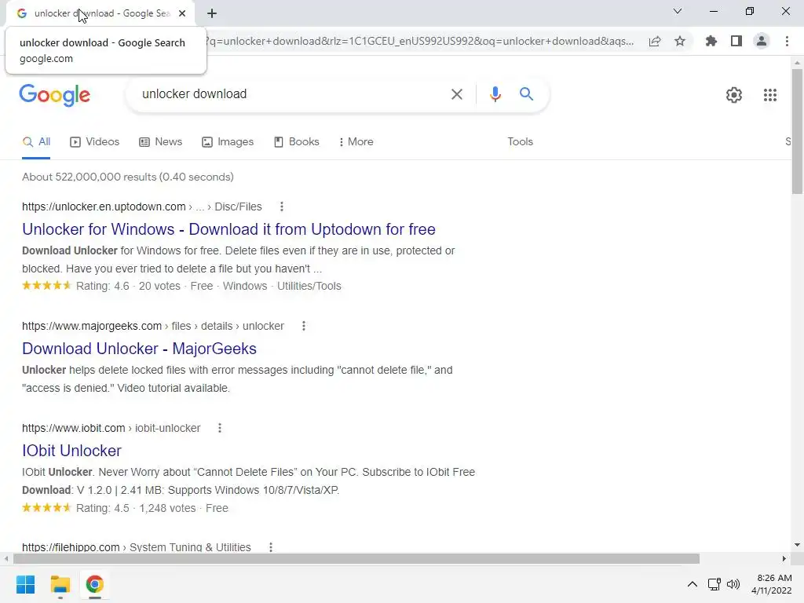
Task: Open the Chrome tab search dropdown arrow
Action: 678,11
